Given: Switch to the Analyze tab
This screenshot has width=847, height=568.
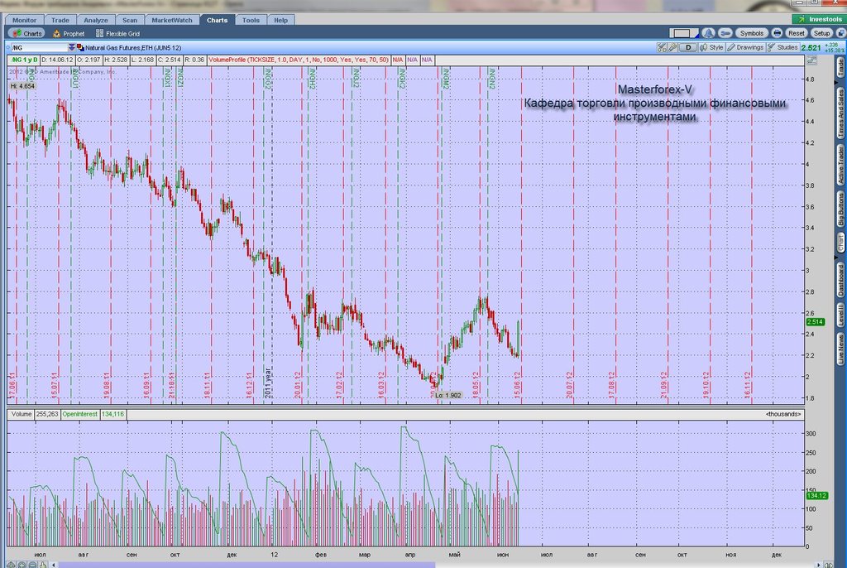Looking at the screenshot, I should tap(96, 20).
